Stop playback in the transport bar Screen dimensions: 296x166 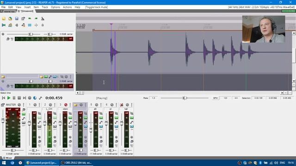[19, 98]
